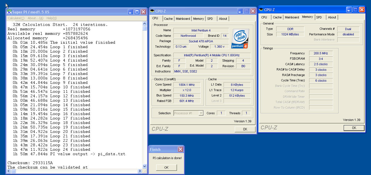This screenshot has height=175, width=371.
Task: Click the Rated FSB value 601.4 MHz
Action: [x=187, y=101]
